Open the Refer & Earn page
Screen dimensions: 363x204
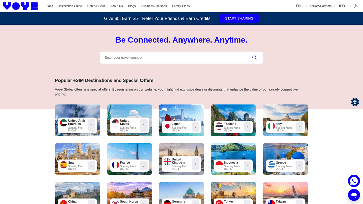coord(96,6)
